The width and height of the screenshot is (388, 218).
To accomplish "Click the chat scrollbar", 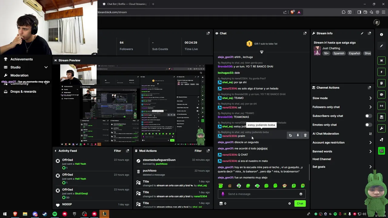I will tap(309, 172).
